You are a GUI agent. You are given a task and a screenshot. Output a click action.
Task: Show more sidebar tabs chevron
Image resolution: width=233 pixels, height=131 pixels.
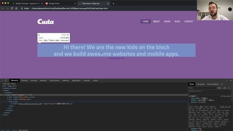[x=222, y=84]
